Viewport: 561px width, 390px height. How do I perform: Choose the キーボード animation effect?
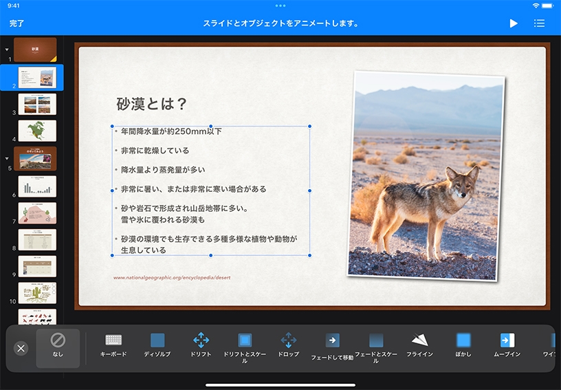point(113,345)
